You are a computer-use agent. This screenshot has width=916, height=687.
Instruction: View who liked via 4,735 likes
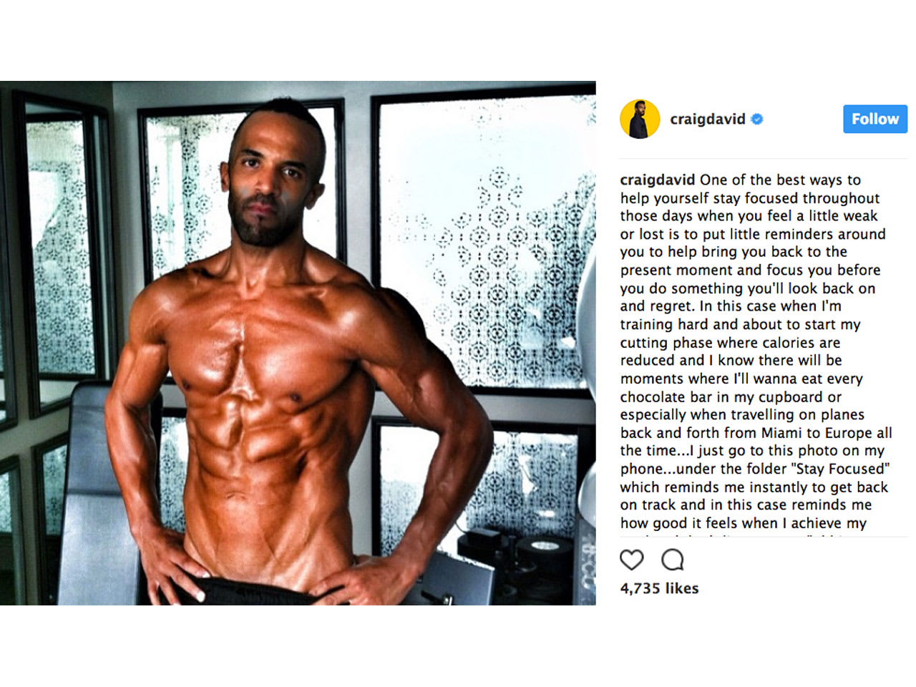[659, 588]
